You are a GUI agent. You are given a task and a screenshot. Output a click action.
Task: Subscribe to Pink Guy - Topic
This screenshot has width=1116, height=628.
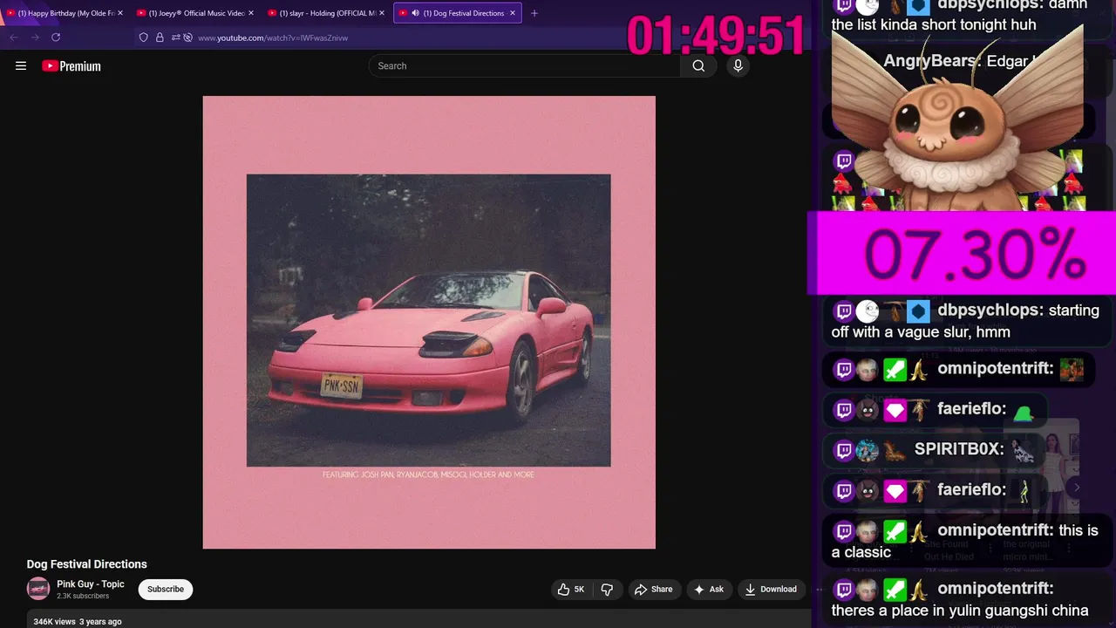point(166,590)
